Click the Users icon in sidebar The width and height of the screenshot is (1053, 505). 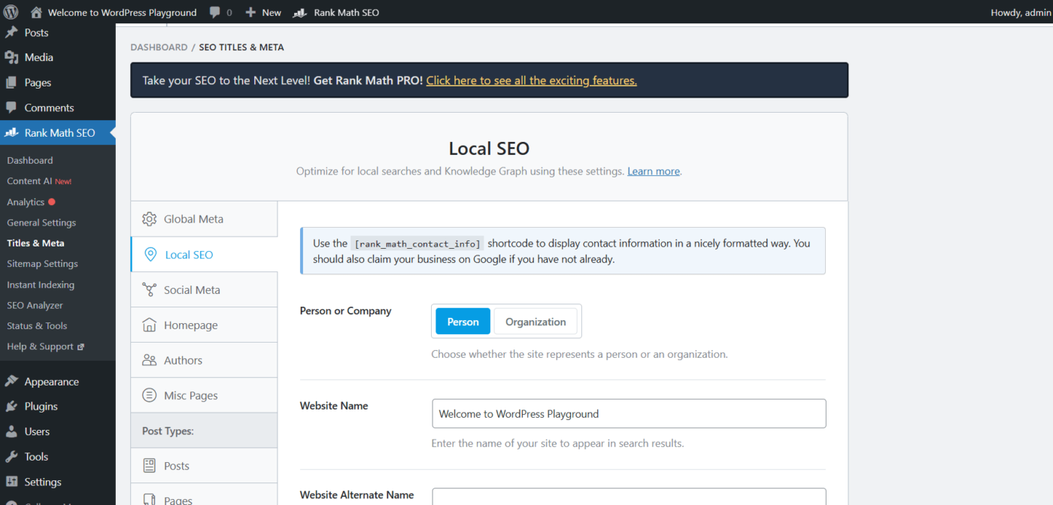11,432
